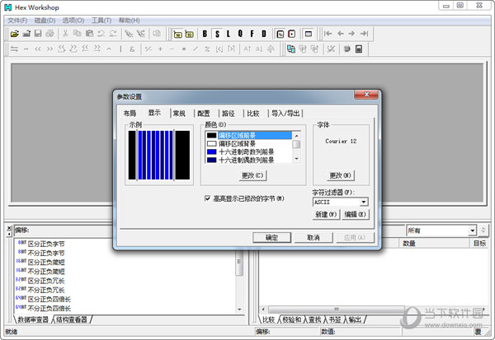Screen dimensions: 495x340
Task: Select the L long data type button
Action: [x=229, y=34]
